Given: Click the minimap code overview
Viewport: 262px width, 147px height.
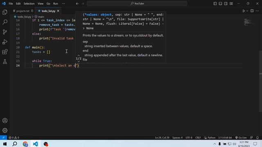Looking at the screenshot, I should click(x=248, y=22).
